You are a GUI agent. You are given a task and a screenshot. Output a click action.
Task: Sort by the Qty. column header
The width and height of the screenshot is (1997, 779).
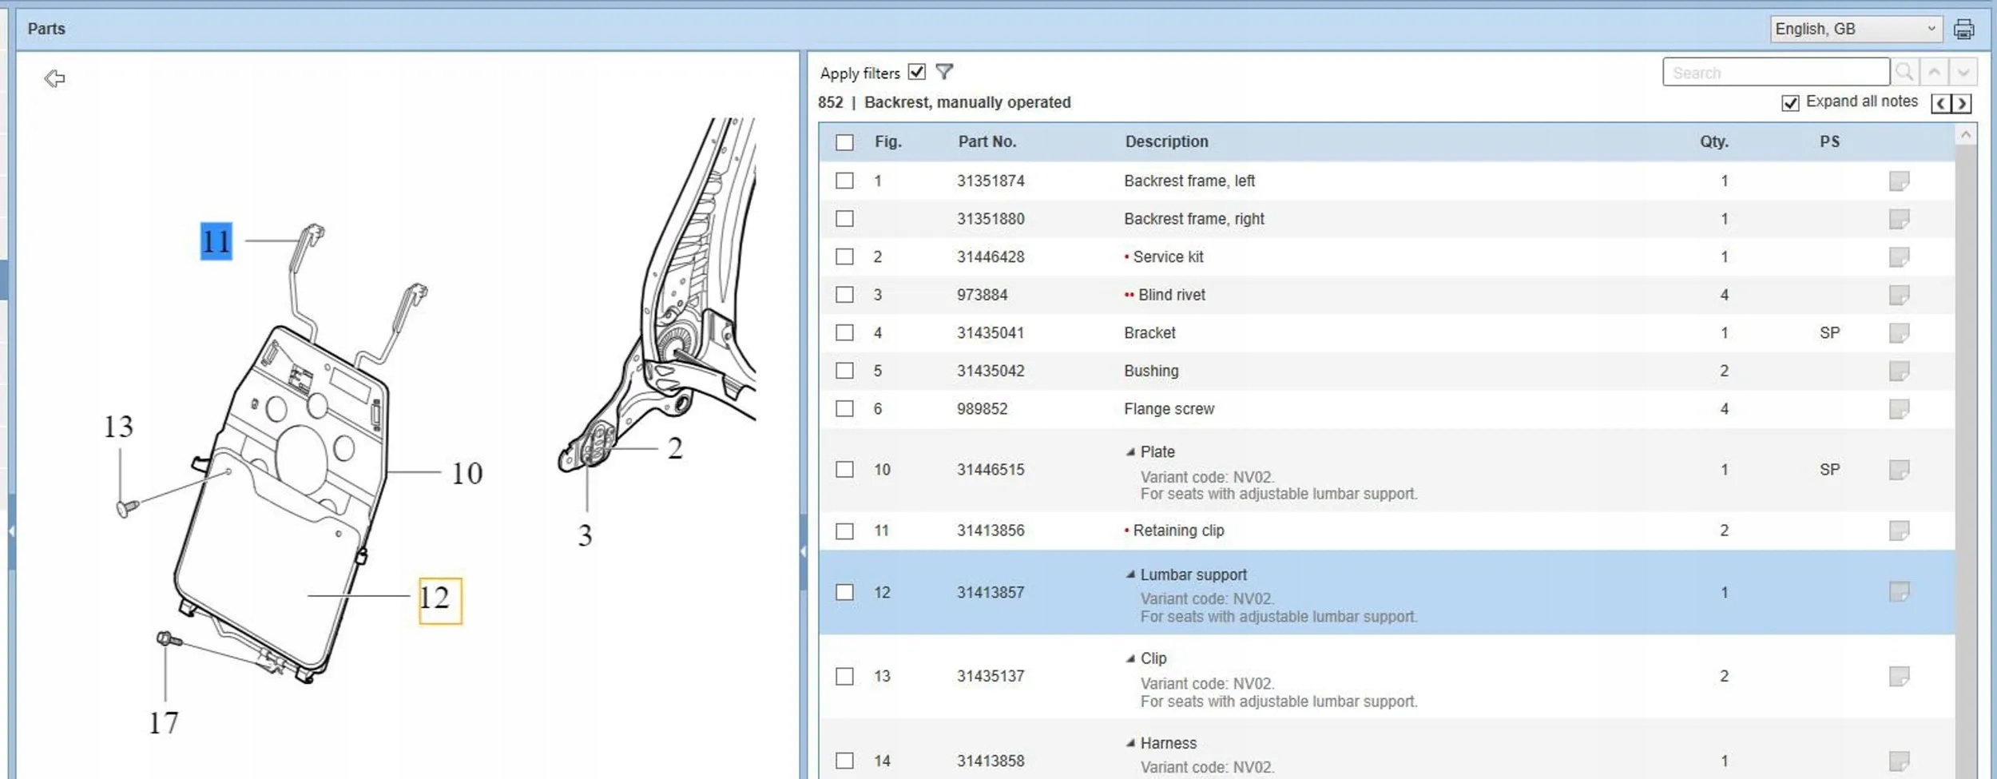(1713, 141)
